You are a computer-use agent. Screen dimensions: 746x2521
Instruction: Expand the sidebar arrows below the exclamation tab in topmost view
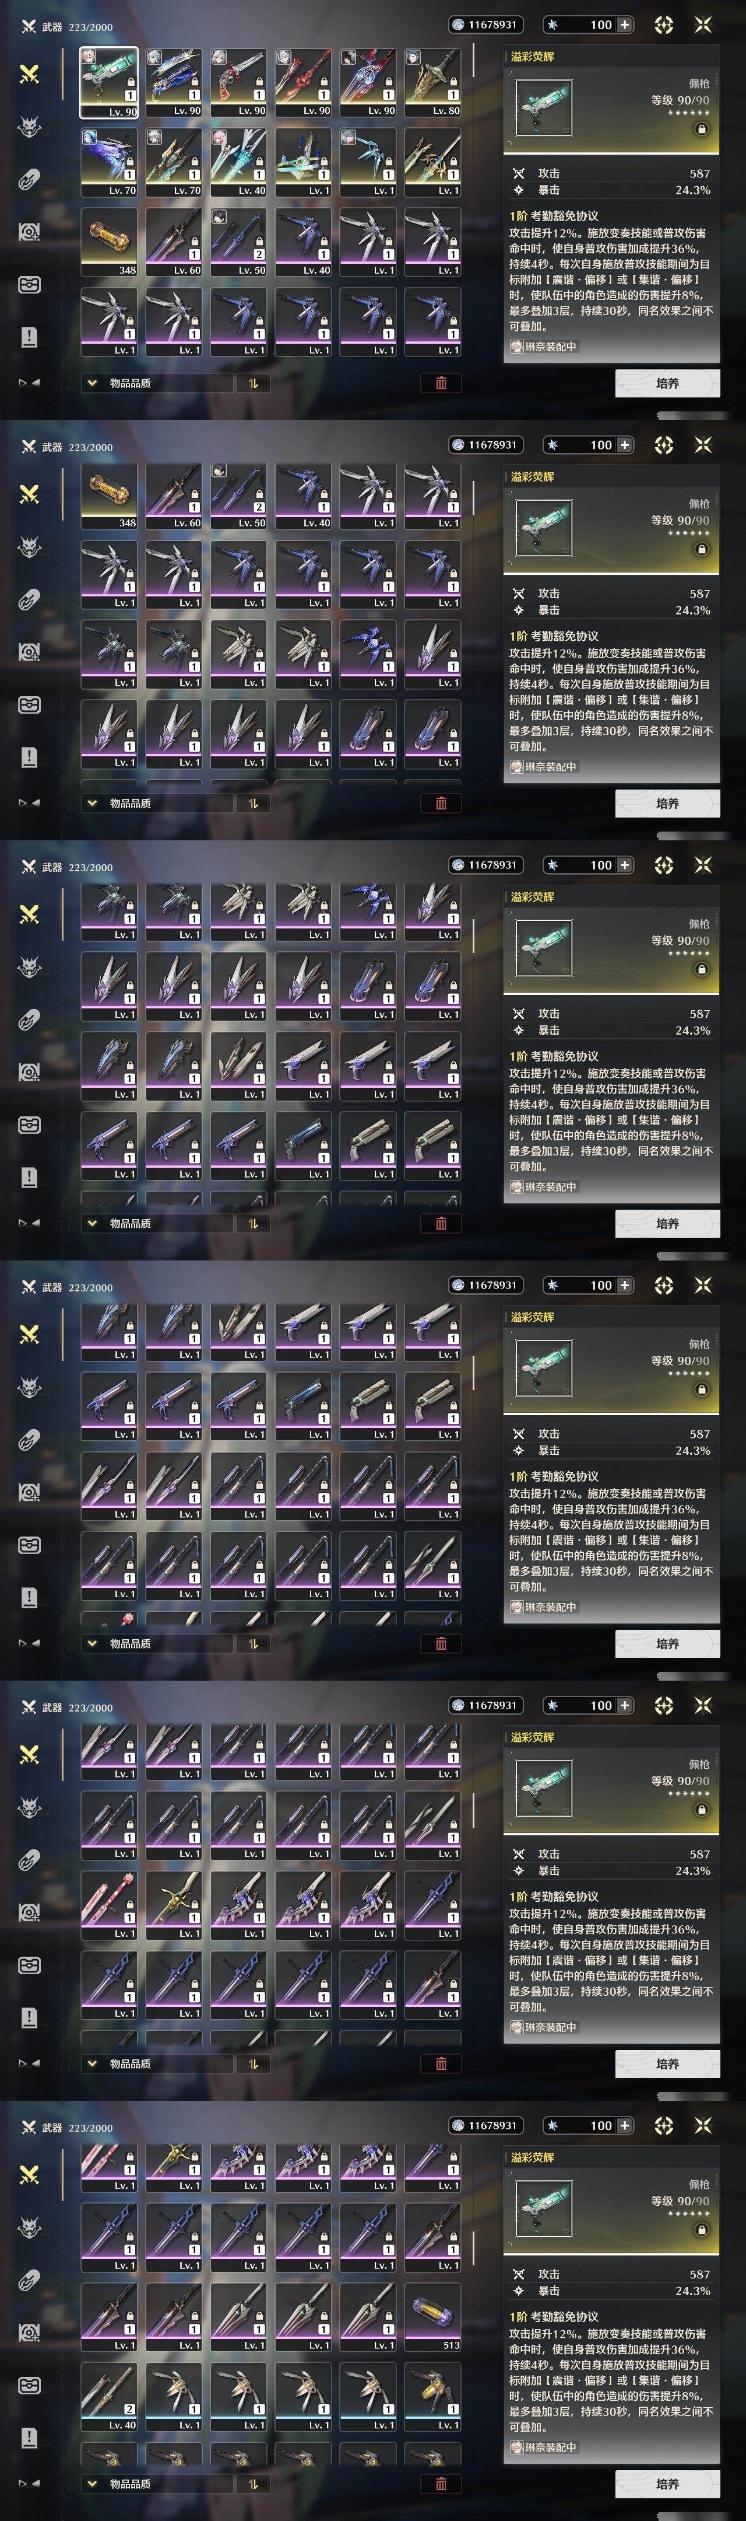click(x=29, y=383)
